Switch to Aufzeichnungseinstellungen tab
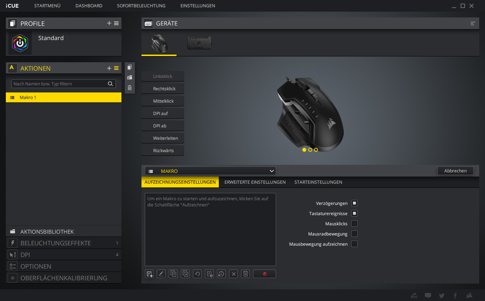This screenshot has width=485, height=301. 180,182
